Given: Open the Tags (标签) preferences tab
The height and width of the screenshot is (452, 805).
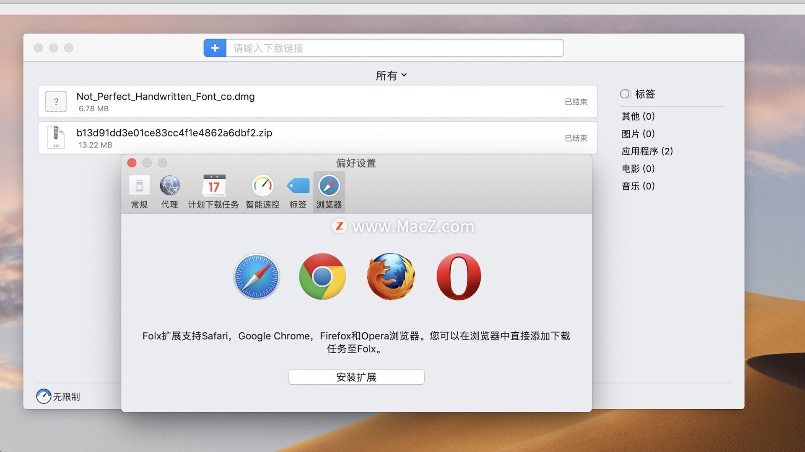Looking at the screenshot, I should [x=298, y=192].
